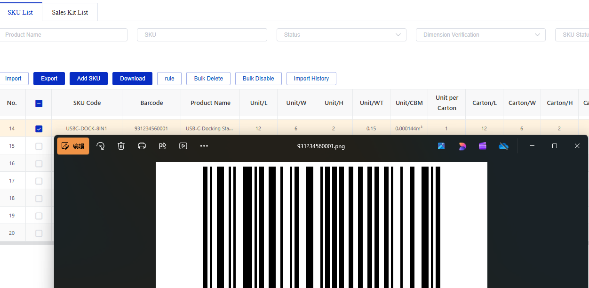
Task: Open the colorful Copilot-style icon in Photos toolbar
Action: (462, 146)
